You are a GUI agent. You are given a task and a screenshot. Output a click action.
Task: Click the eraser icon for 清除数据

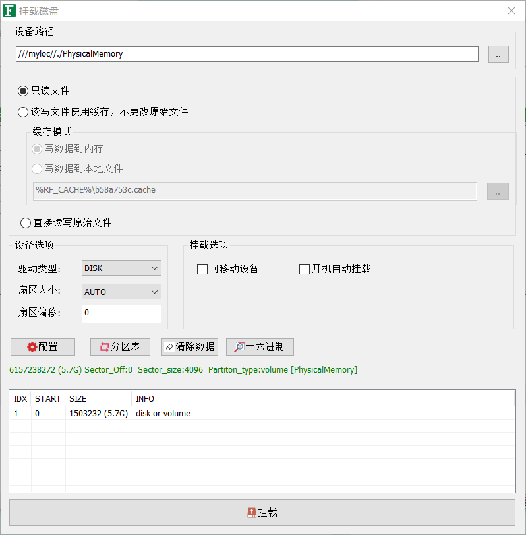point(169,347)
